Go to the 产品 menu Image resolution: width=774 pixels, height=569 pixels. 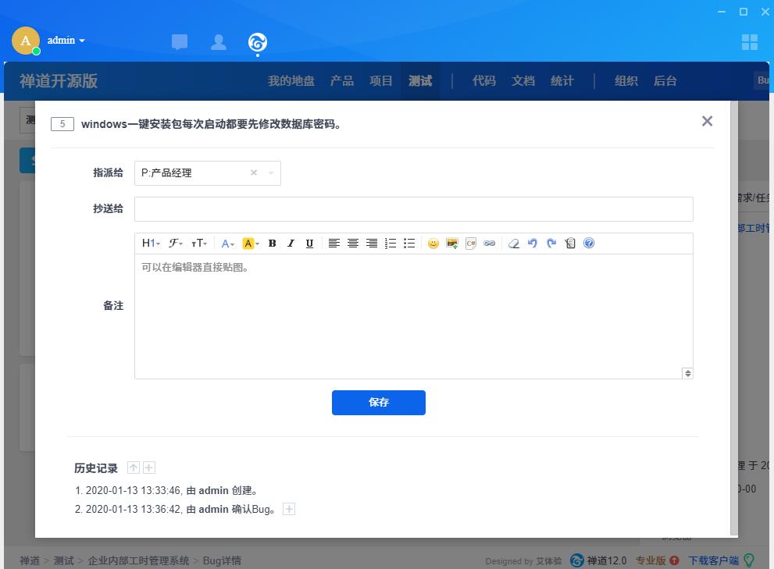(x=342, y=81)
